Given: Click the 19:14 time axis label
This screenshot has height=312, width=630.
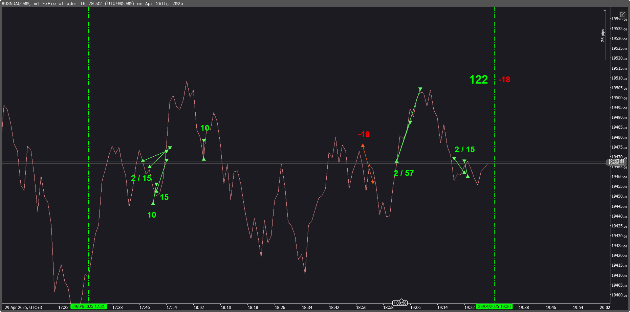Looking at the screenshot, I should coord(442,308).
